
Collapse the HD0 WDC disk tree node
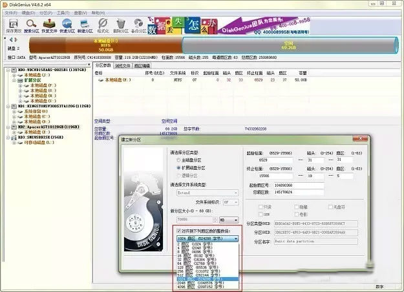8,70
